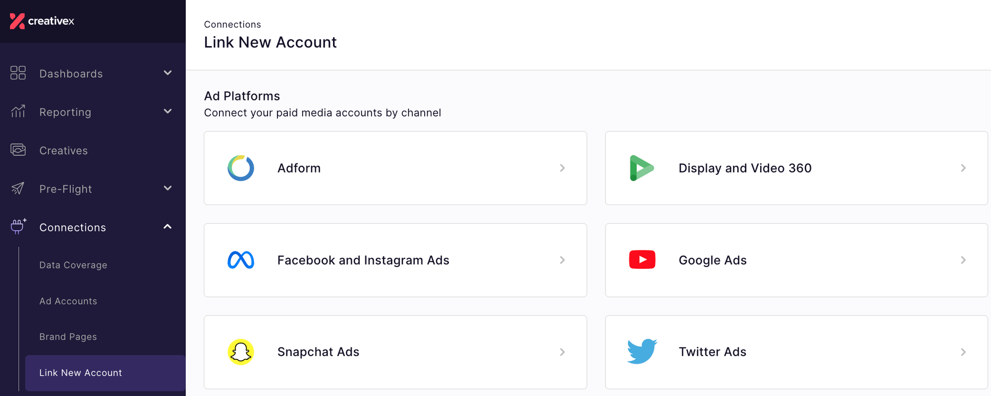Screen dimensions: 991x396
Task: Select the Connections menu item
Action: [93, 227]
